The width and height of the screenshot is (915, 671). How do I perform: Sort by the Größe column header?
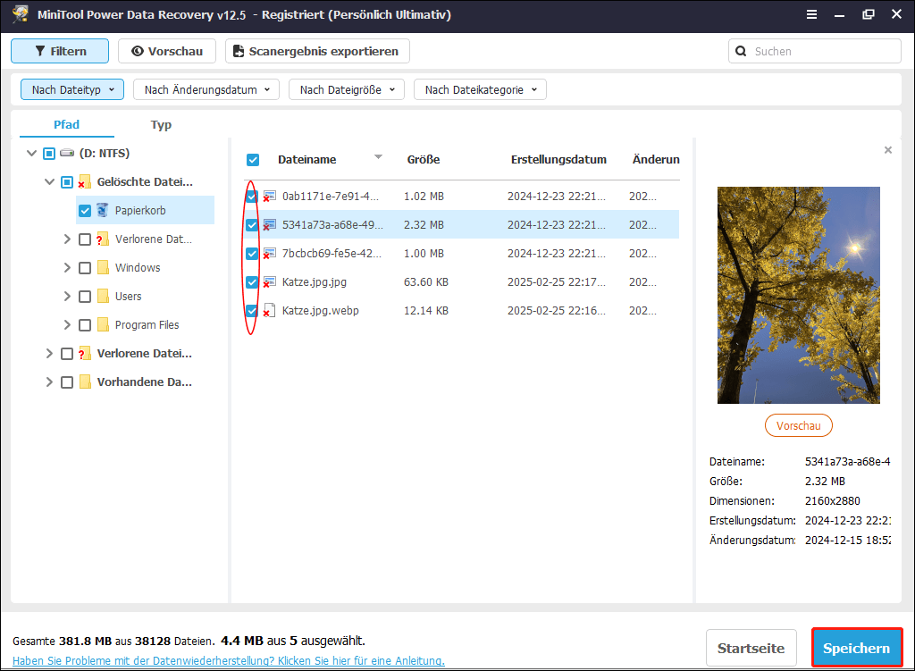pyautogui.click(x=424, y=160)
